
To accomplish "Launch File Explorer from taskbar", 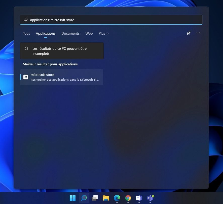I will pos(106,198).
